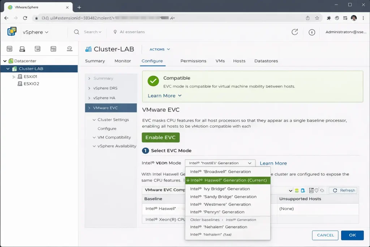The height and width of the screenshot is (247, 370).
Task: Open the Networking inventory view icon
Action: (x=53, y=49)
